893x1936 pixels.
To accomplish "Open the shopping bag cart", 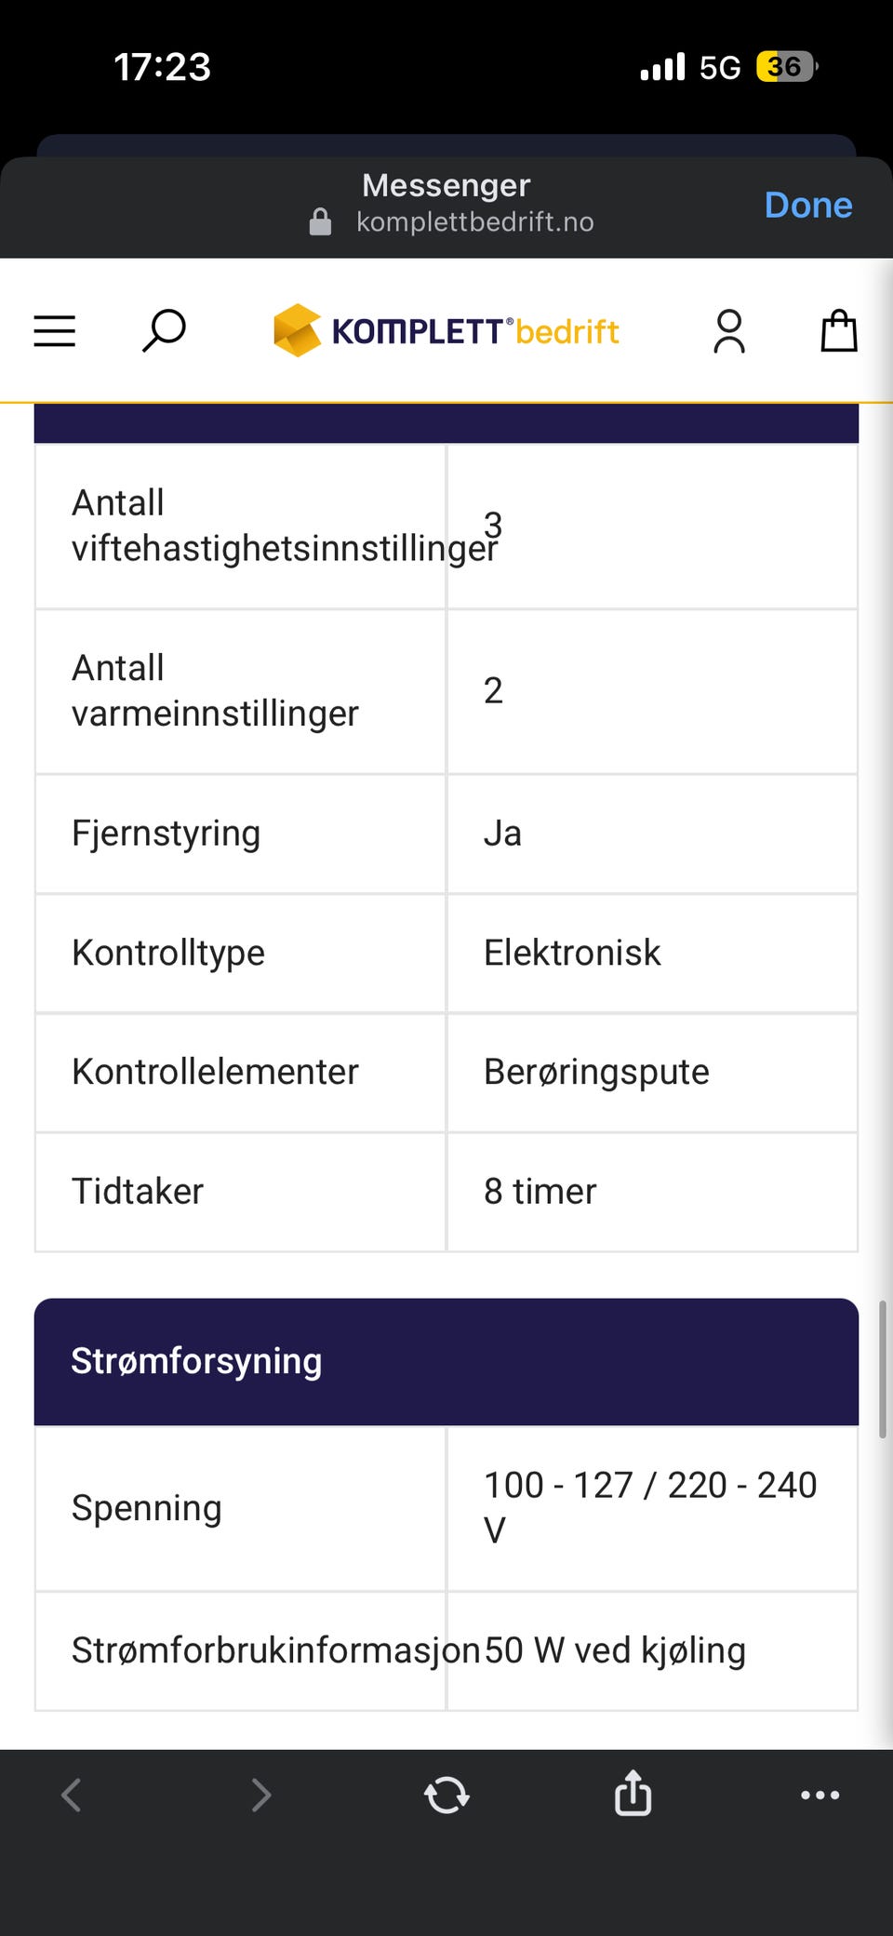I will click(839, 330).
